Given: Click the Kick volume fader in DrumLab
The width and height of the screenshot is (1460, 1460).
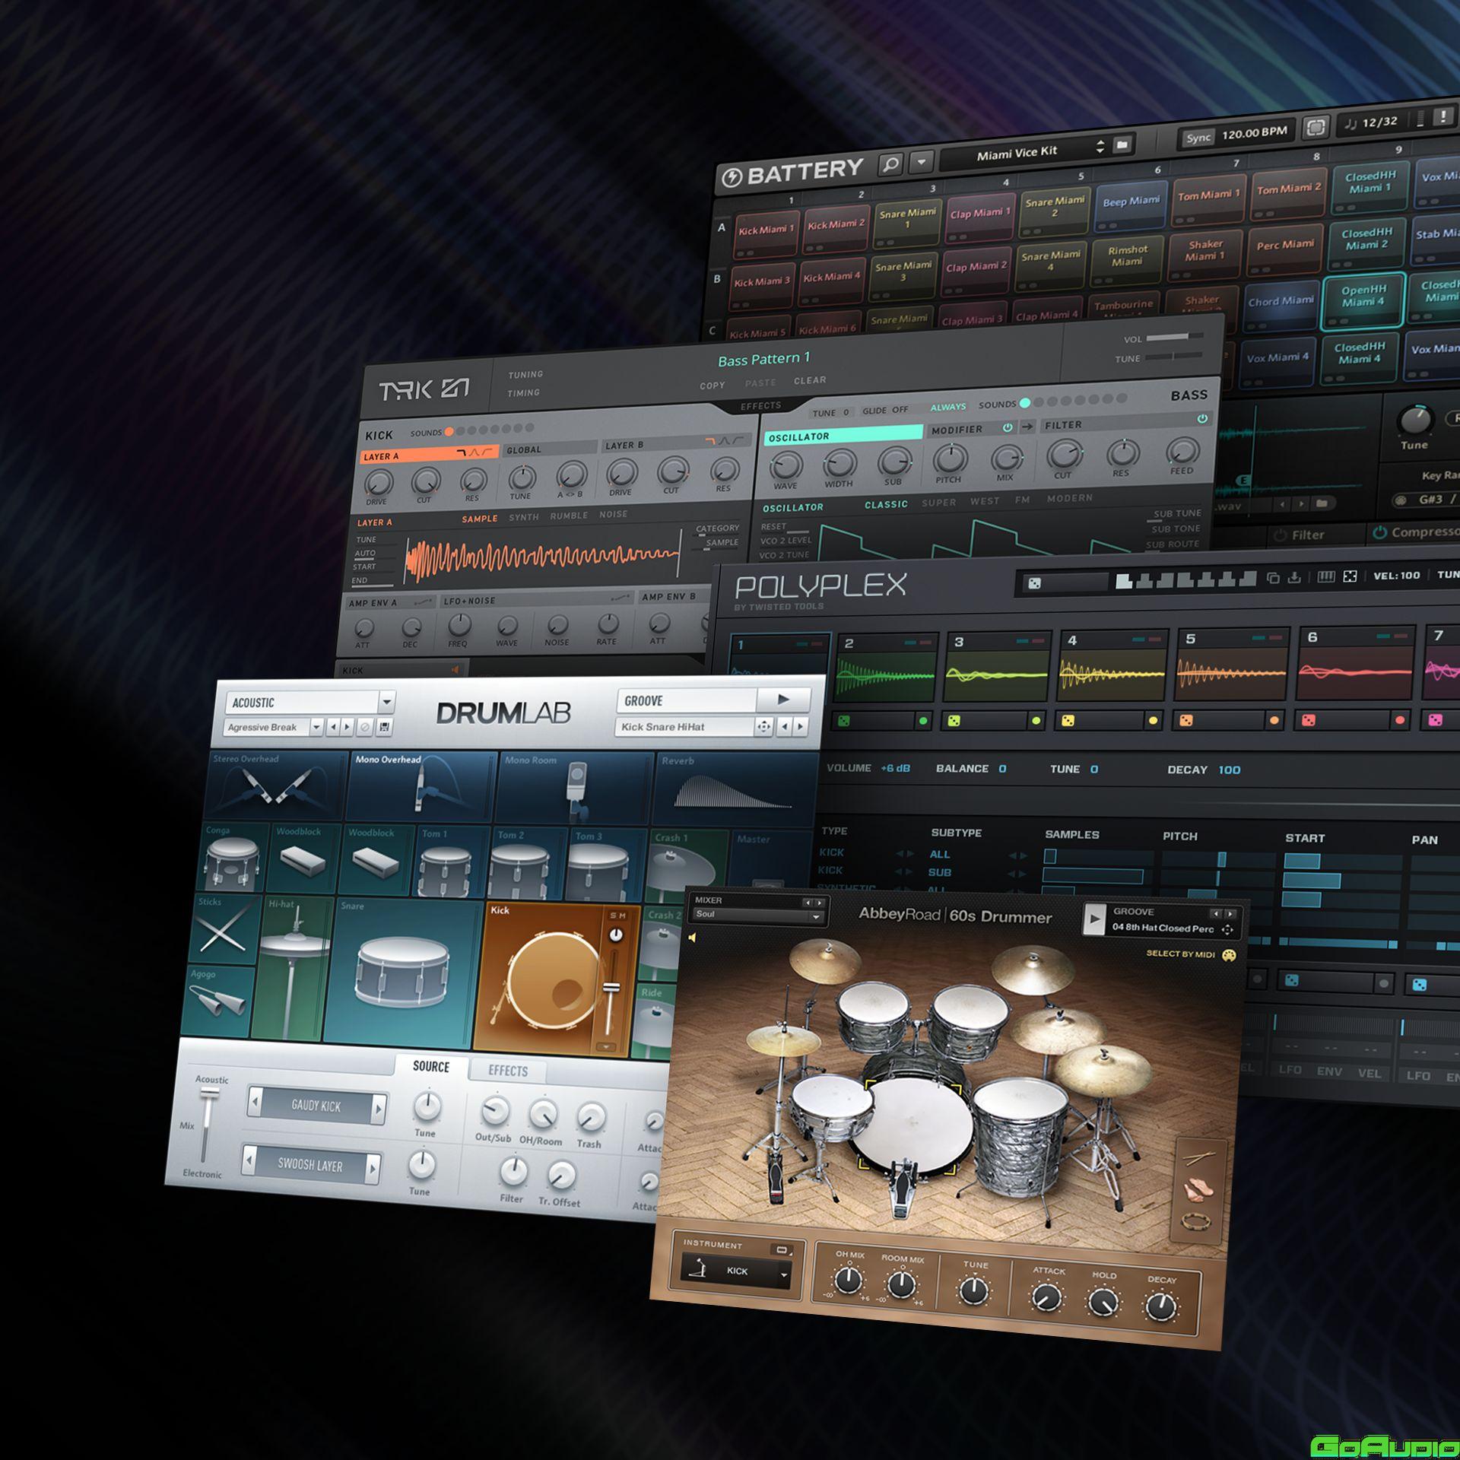Looking at the screenshot, I should click(611, 988).
